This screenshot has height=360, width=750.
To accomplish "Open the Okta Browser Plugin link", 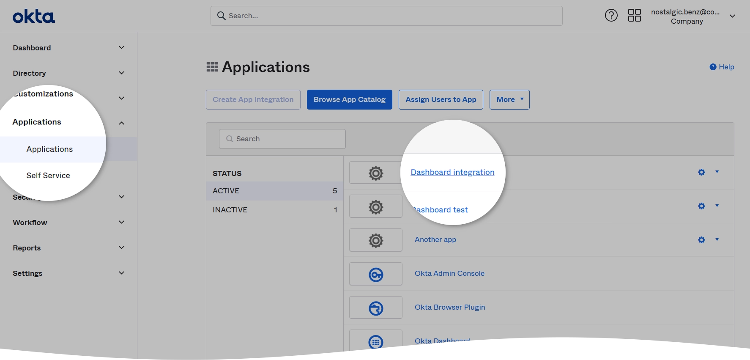I will (x=450, y=307).
